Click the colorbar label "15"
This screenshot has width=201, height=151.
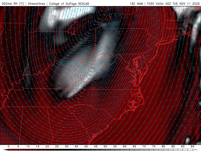coord(37,146)
